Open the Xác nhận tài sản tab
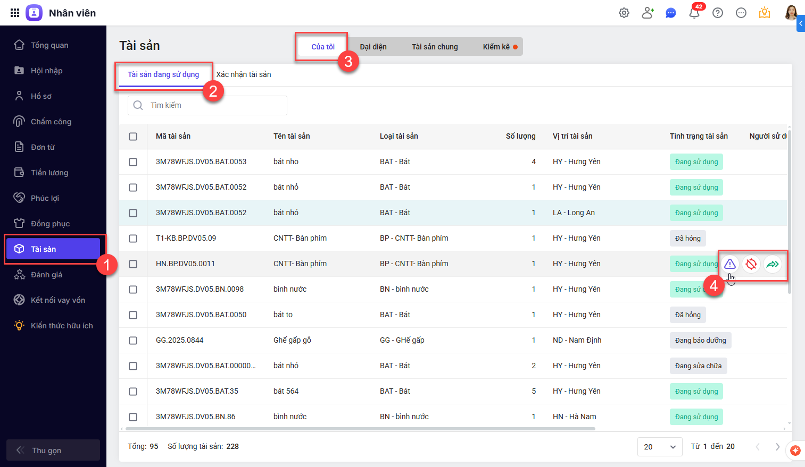Screen dimensions: 805x467 [x=244, y=74]
